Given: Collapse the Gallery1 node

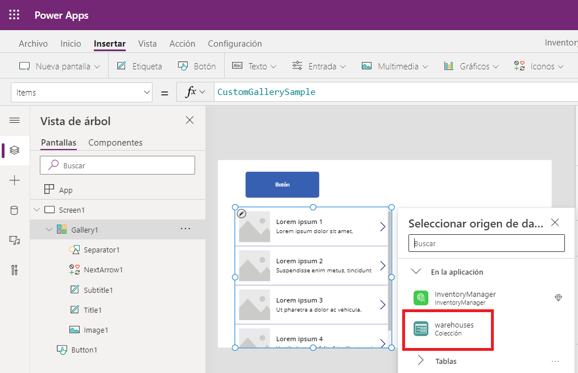Looking at the screenshot, I should click(49, 230).
